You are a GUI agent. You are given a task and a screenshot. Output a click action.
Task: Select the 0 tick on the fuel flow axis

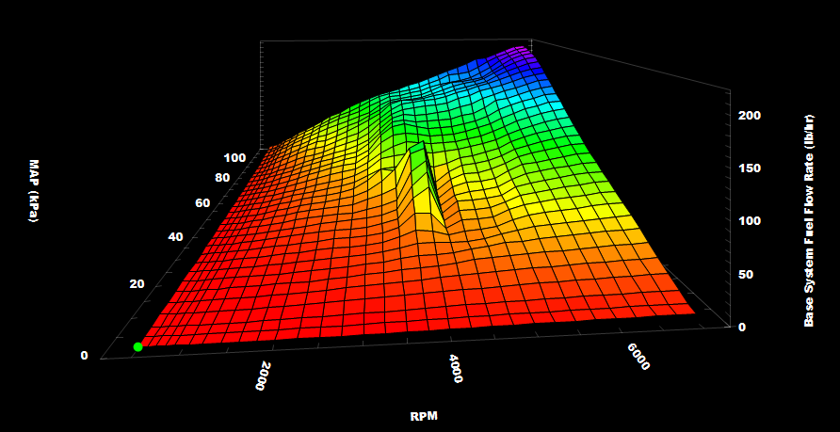[742, 327]
